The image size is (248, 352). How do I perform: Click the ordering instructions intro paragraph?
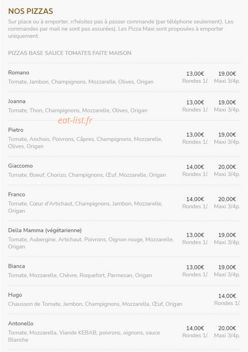(x=121, y=29)
